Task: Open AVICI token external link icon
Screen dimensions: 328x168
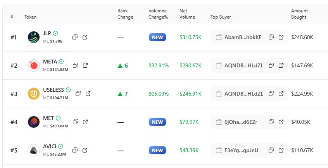Action: pyautogui.click(x=85, y=150)
